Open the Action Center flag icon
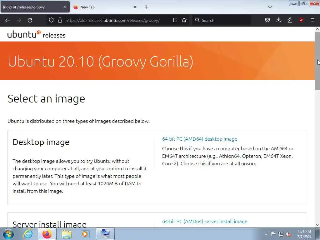This screenshot has height=240, width=320. tap(273, 234)
